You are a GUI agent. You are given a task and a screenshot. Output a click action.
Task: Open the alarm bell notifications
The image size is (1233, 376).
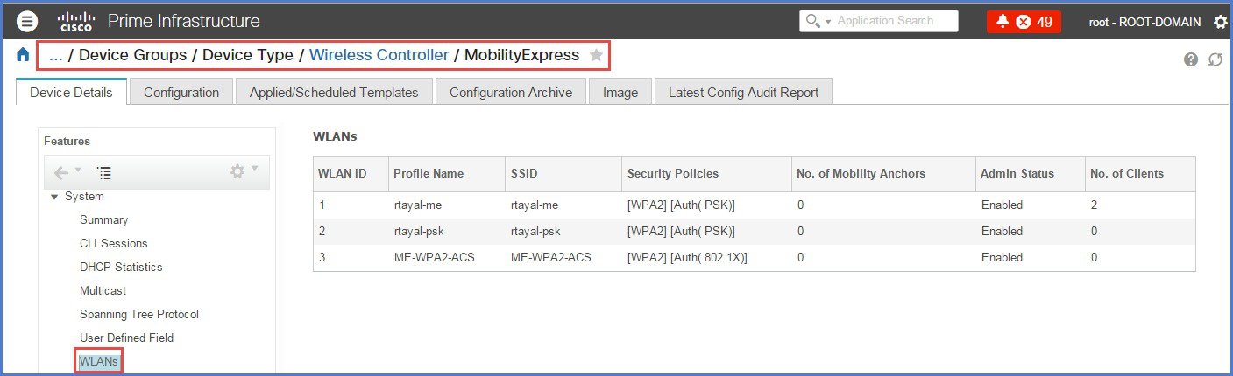pyautogui.click(x=1003, y=22)
